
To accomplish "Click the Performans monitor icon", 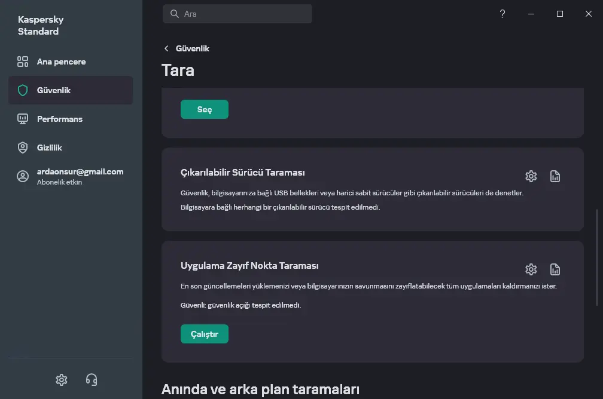I will 23,119.
